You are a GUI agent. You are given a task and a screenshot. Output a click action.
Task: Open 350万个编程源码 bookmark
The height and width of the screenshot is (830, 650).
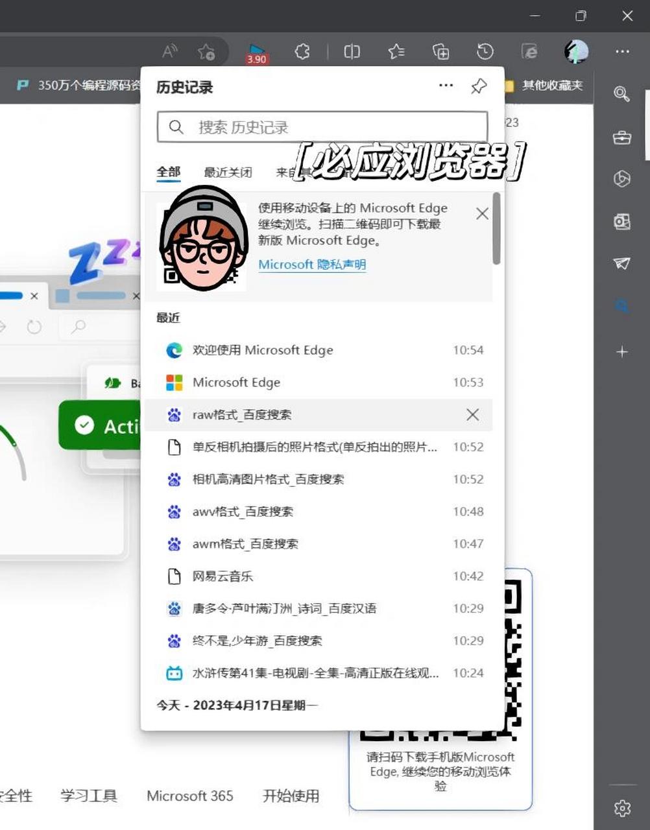(x=78, y=85)
